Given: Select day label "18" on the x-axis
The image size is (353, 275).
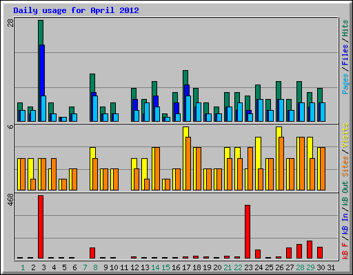Looking at the screenshot, I should tap(196, 267).
